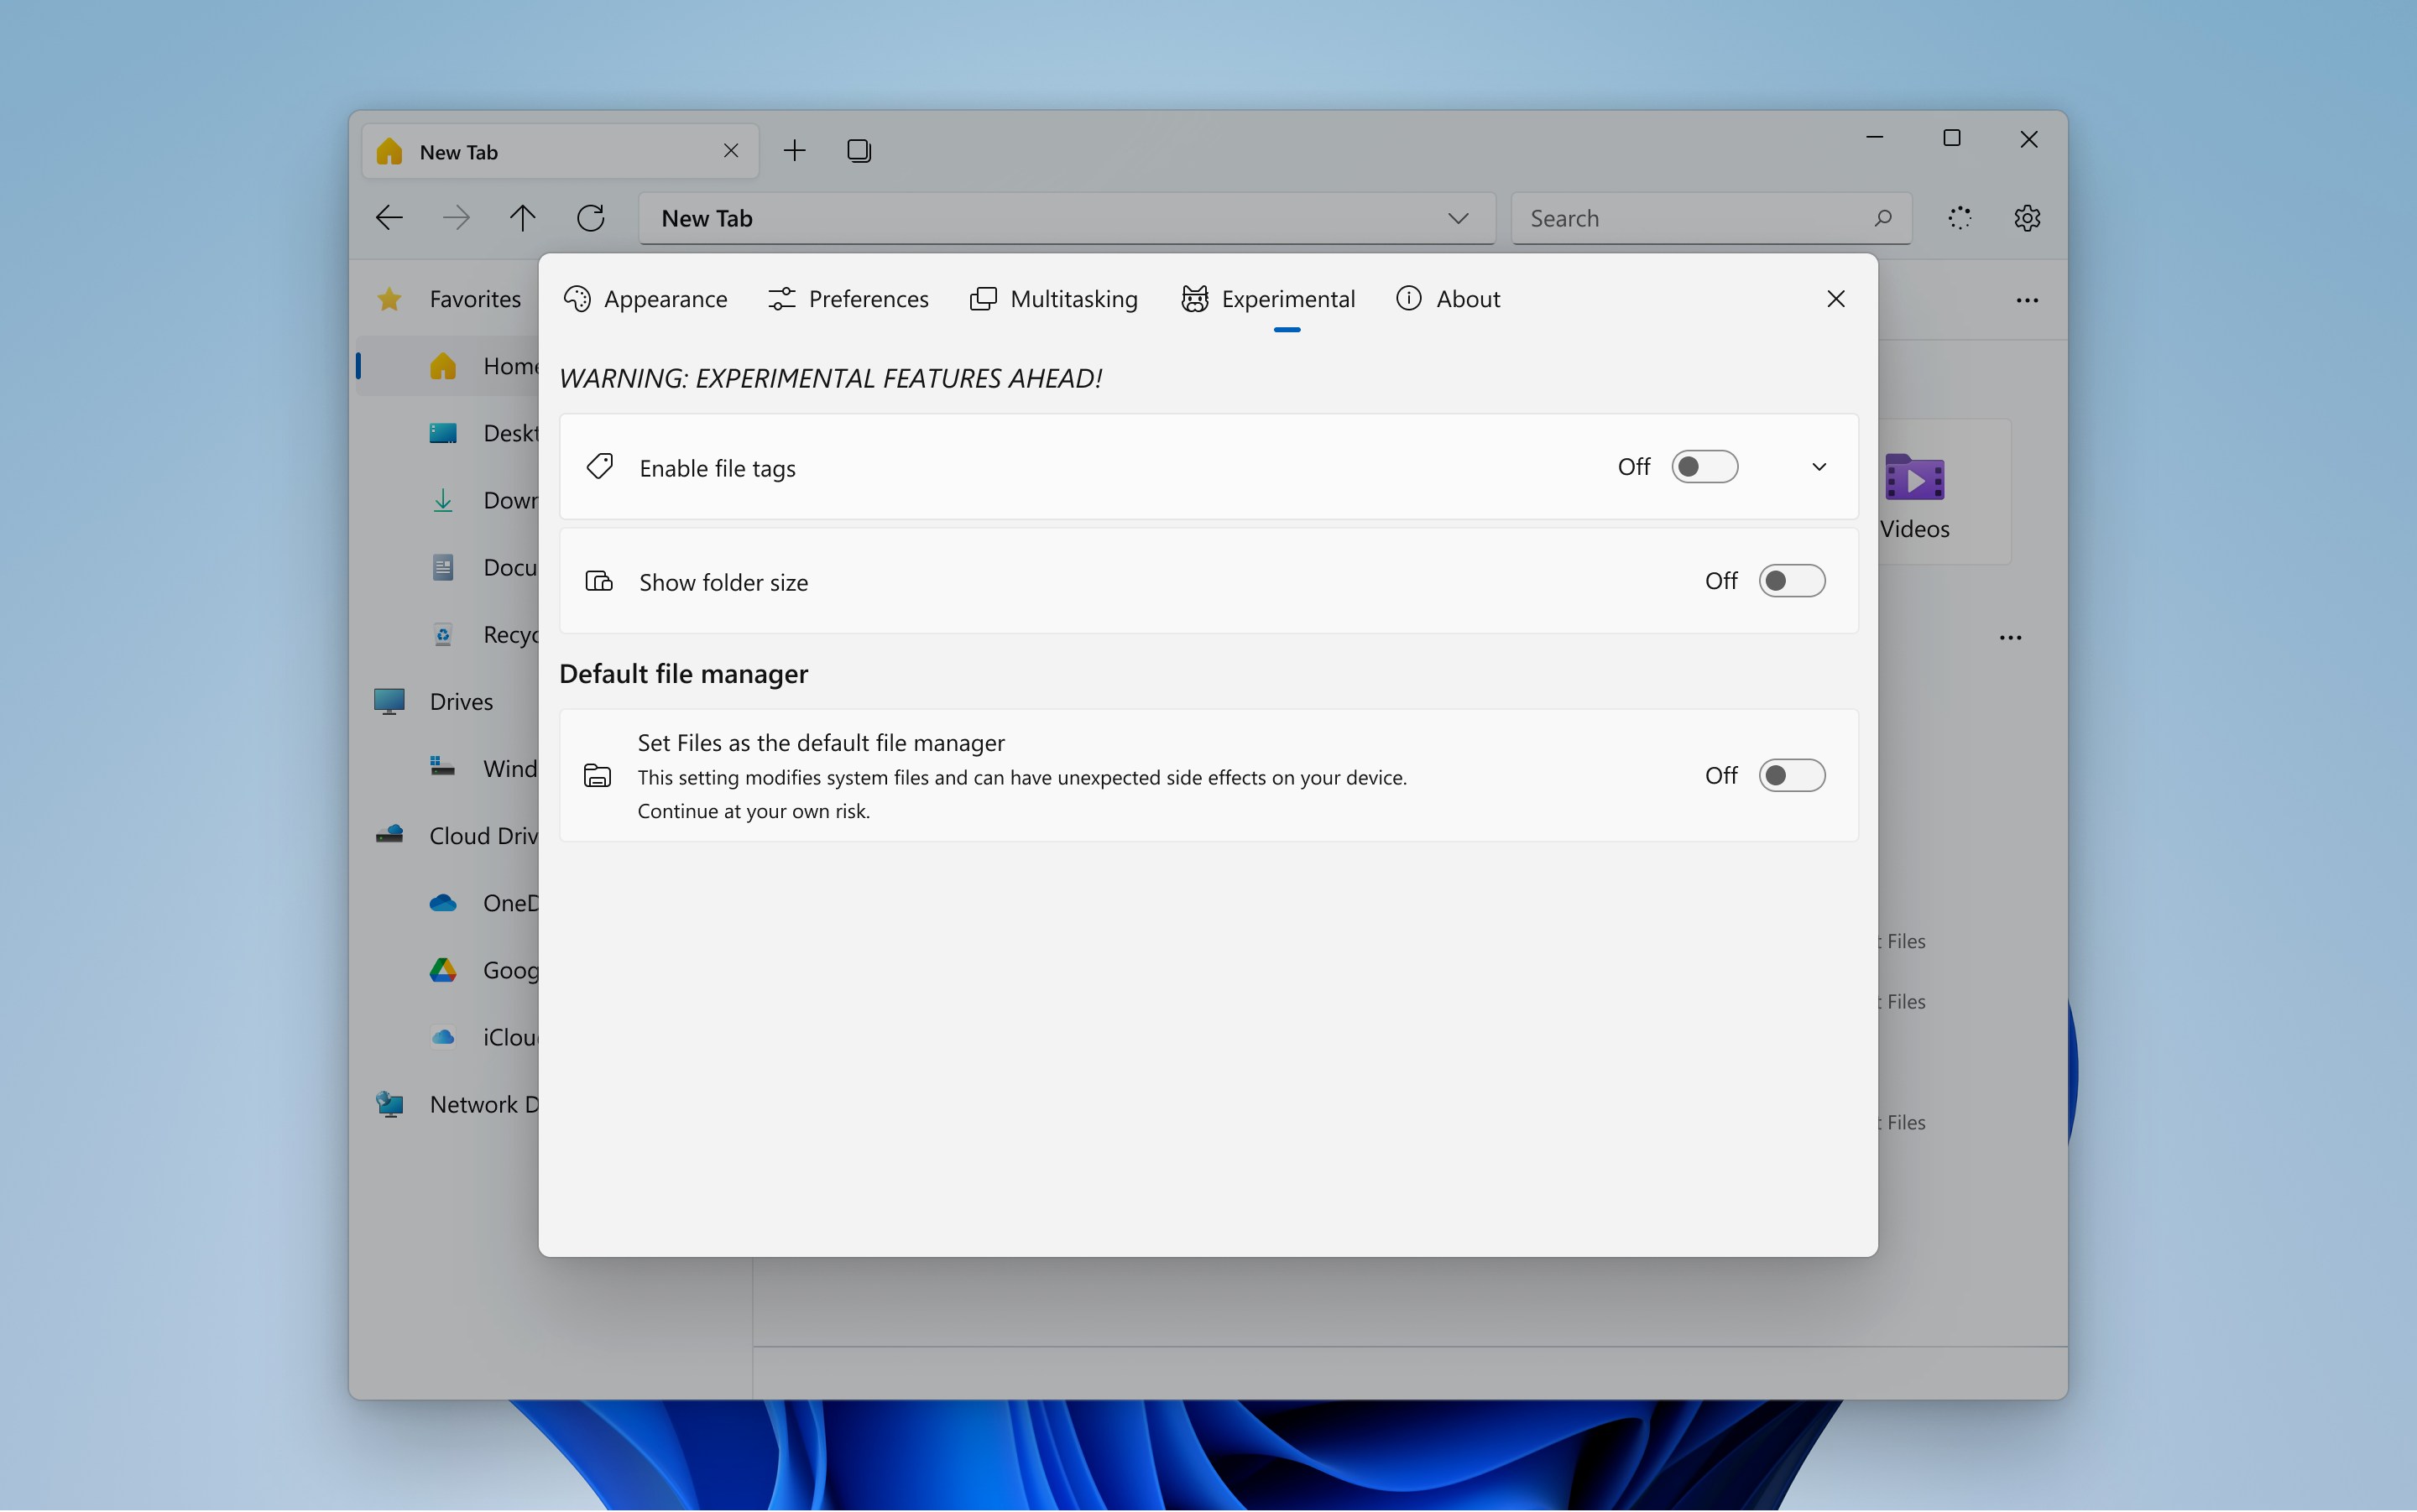Open the tab overview icon next to plus
This screenshot has height=1512, width=2417.
pos(859,150)
